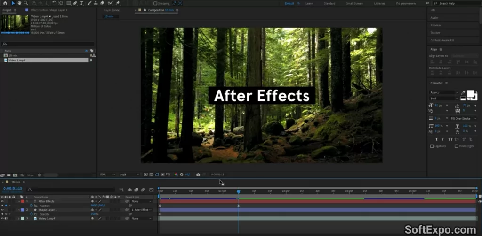Enable Frame Blending switch in timeline
This screenshot has width=482, height=236.
coord(136,190)
